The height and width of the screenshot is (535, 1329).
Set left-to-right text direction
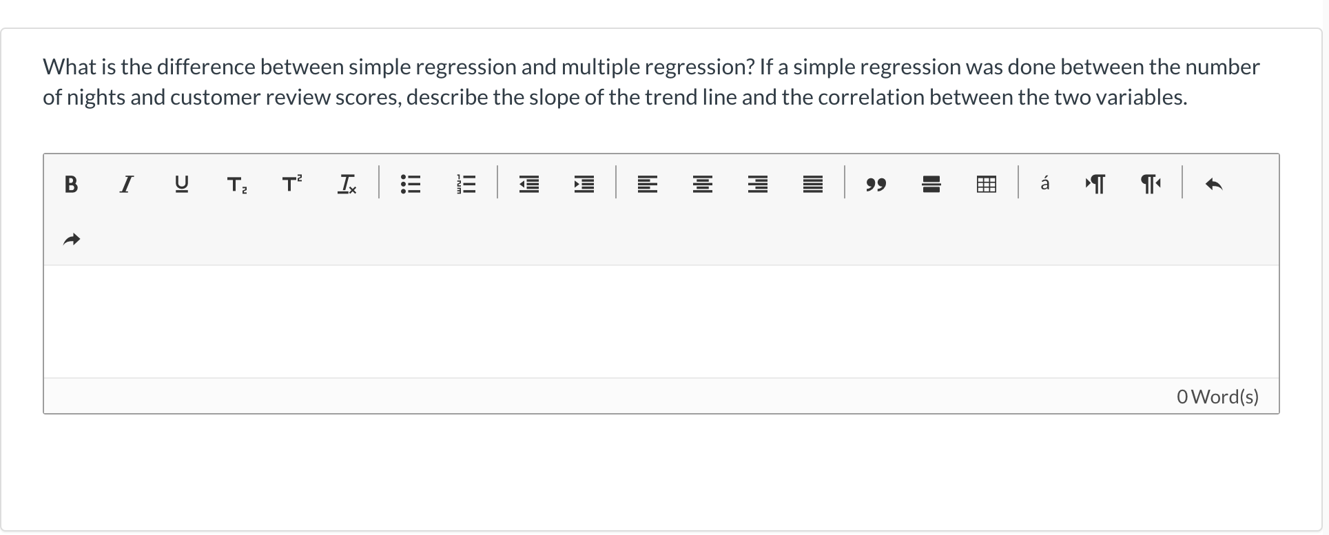1095,184
